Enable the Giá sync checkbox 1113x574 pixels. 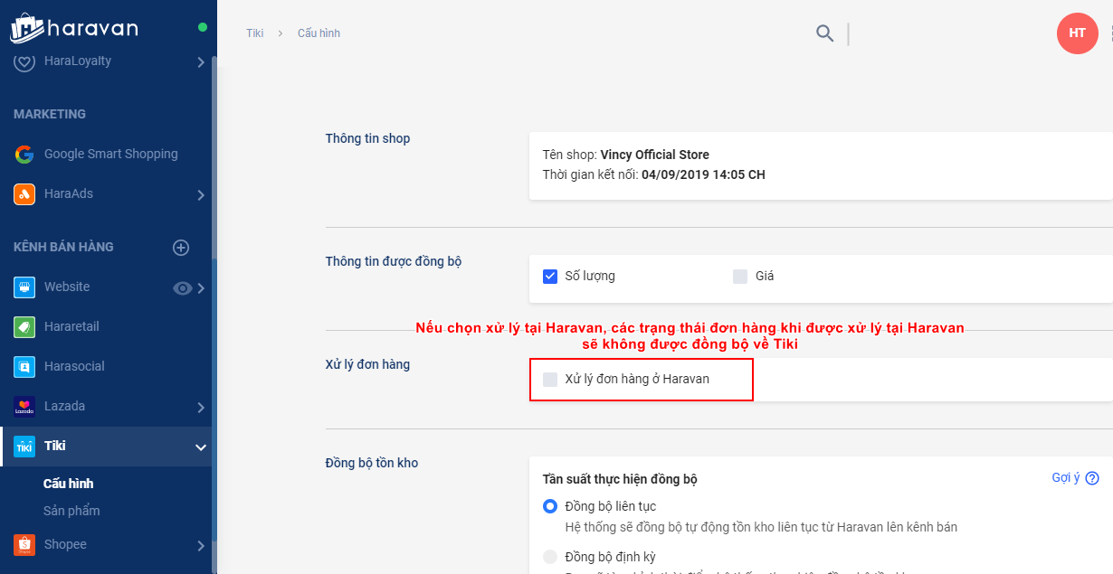[740, 277]
